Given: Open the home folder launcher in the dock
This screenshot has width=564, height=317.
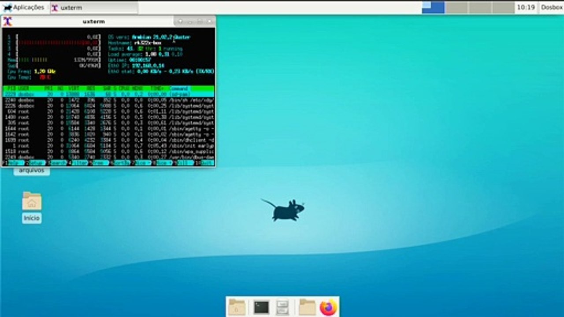Looking at the screenshot, I should [x=237, y=307].
